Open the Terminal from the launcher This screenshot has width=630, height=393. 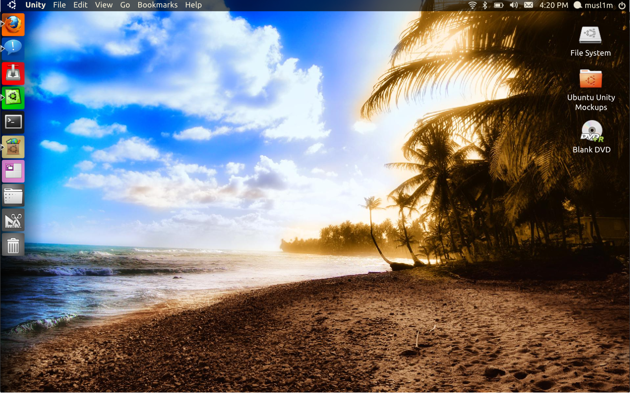(x=13, y=122)
